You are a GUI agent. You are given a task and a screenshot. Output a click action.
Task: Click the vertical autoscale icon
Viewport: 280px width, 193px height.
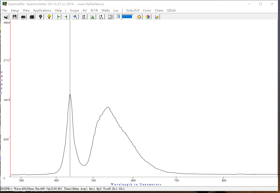(x=84, y=17)
